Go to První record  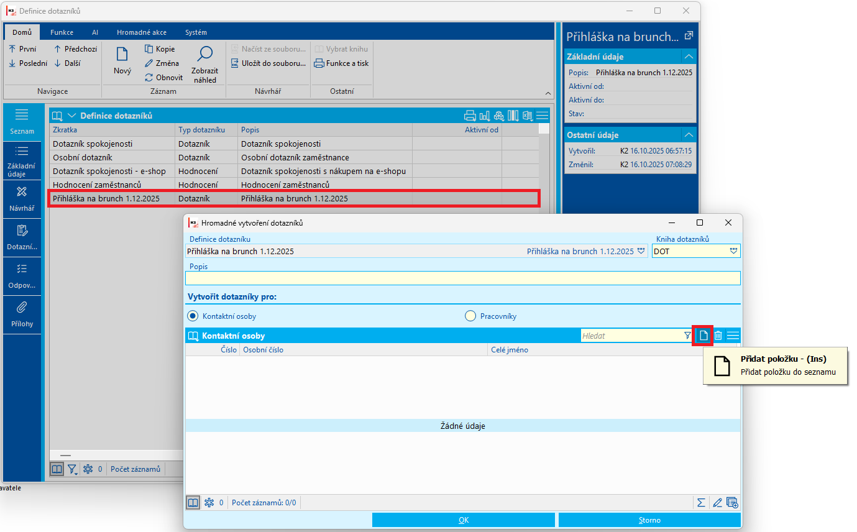pyautogui.click(x=22, y=49)
